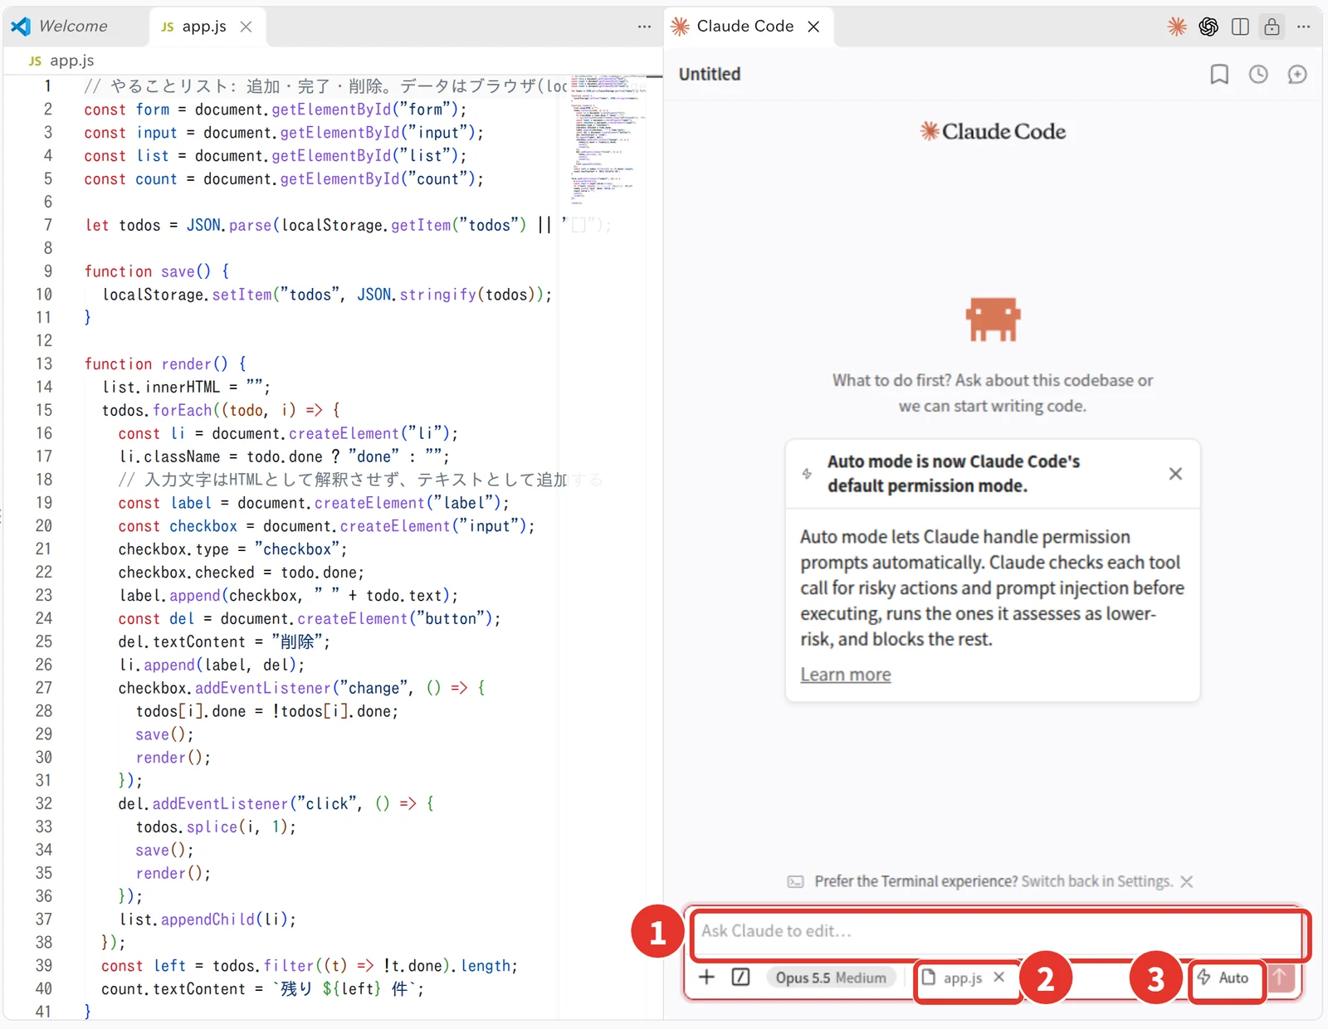The height and width of the screenshot is (1029, 1328).
Task: Click the lock icon in editor toolbar
Action: pos(1272,27)
